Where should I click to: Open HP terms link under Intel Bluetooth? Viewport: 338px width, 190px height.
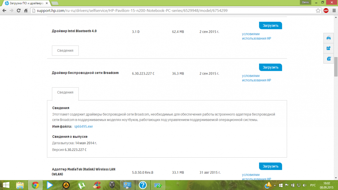[x=257, y=36]
